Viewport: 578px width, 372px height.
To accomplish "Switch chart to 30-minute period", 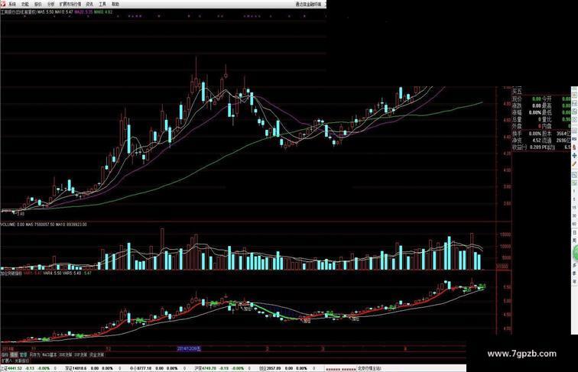I will [x=574, y=215].
